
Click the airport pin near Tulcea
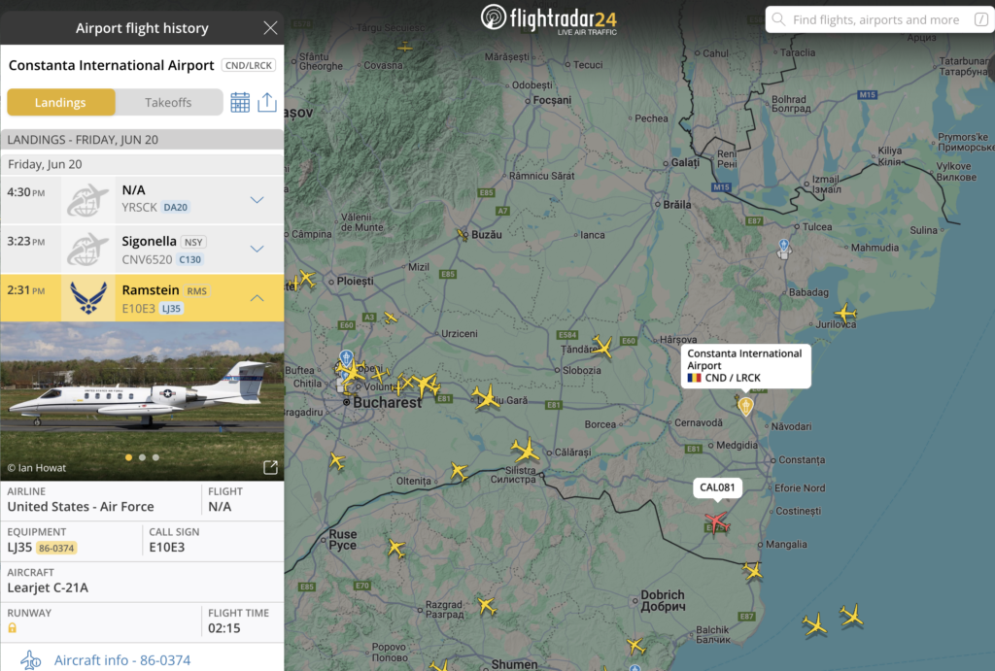[x=784, y=248]
